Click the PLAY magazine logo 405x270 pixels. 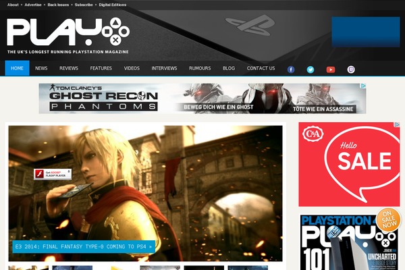[x=68, y=35]
